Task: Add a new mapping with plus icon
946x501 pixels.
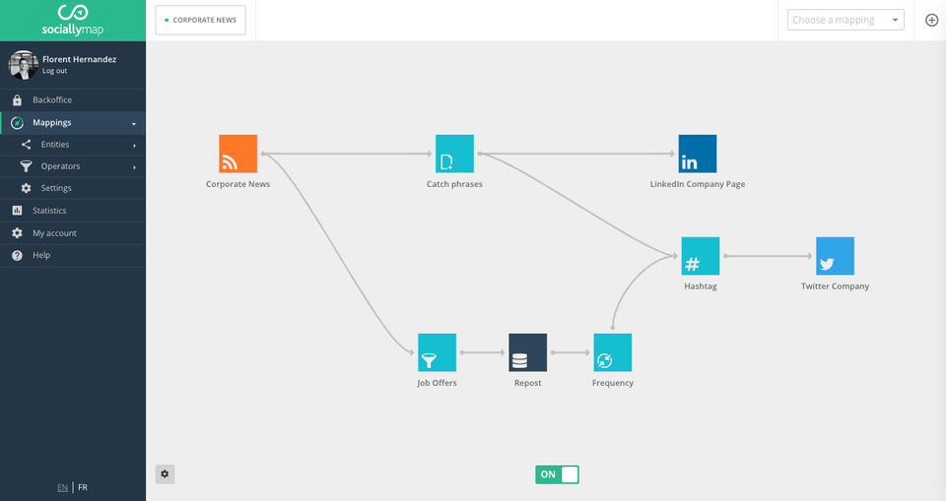Action: (931, 20)
